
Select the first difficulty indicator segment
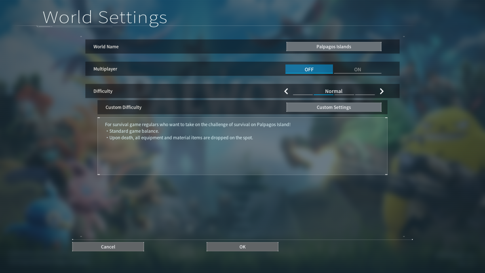tap(303, 94)
